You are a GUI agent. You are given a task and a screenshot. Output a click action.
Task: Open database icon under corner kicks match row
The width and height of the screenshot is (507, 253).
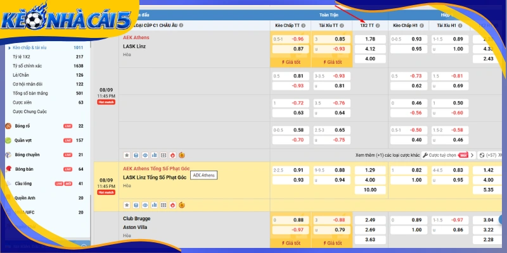click(136, 205)
